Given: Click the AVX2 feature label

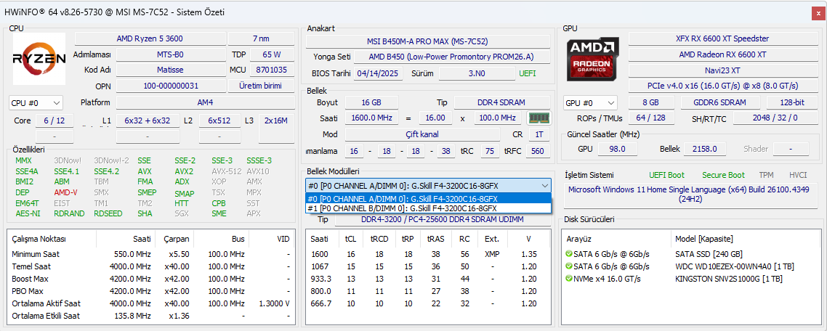Looking at the screenshot, I should click(184, 171).
